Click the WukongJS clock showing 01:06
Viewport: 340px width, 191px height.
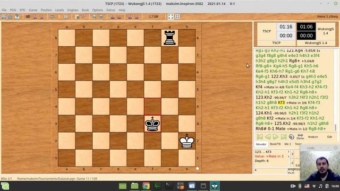pyautogui.click(x=306, y=27)
